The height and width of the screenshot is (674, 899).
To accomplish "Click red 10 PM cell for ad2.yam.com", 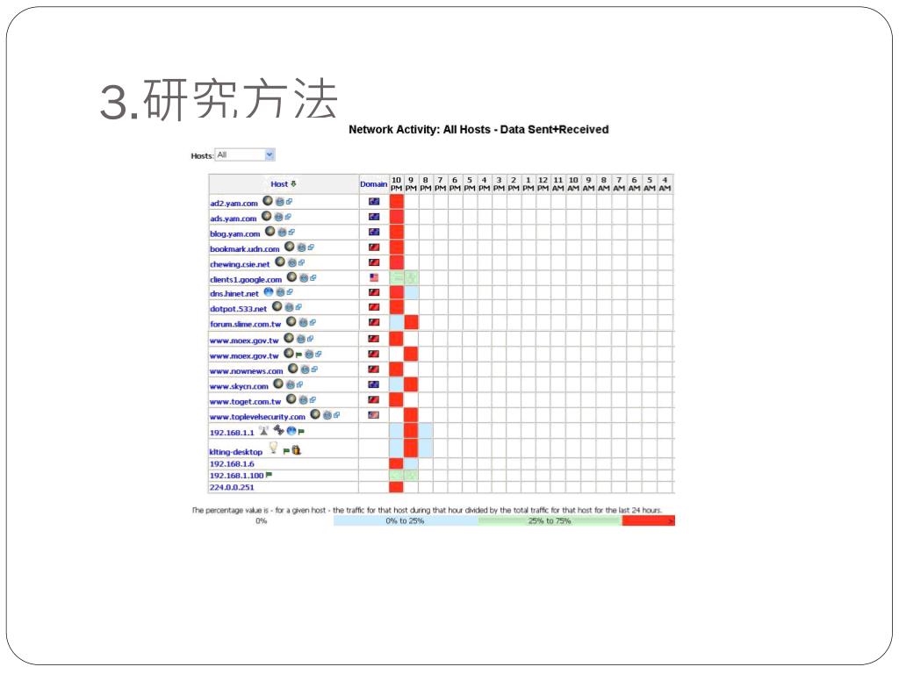I will click(396, 202).
